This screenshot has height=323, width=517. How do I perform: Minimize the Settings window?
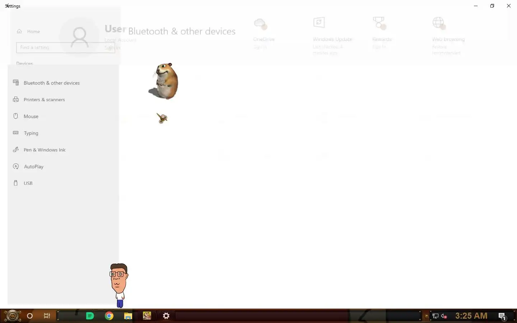[476, 6]
